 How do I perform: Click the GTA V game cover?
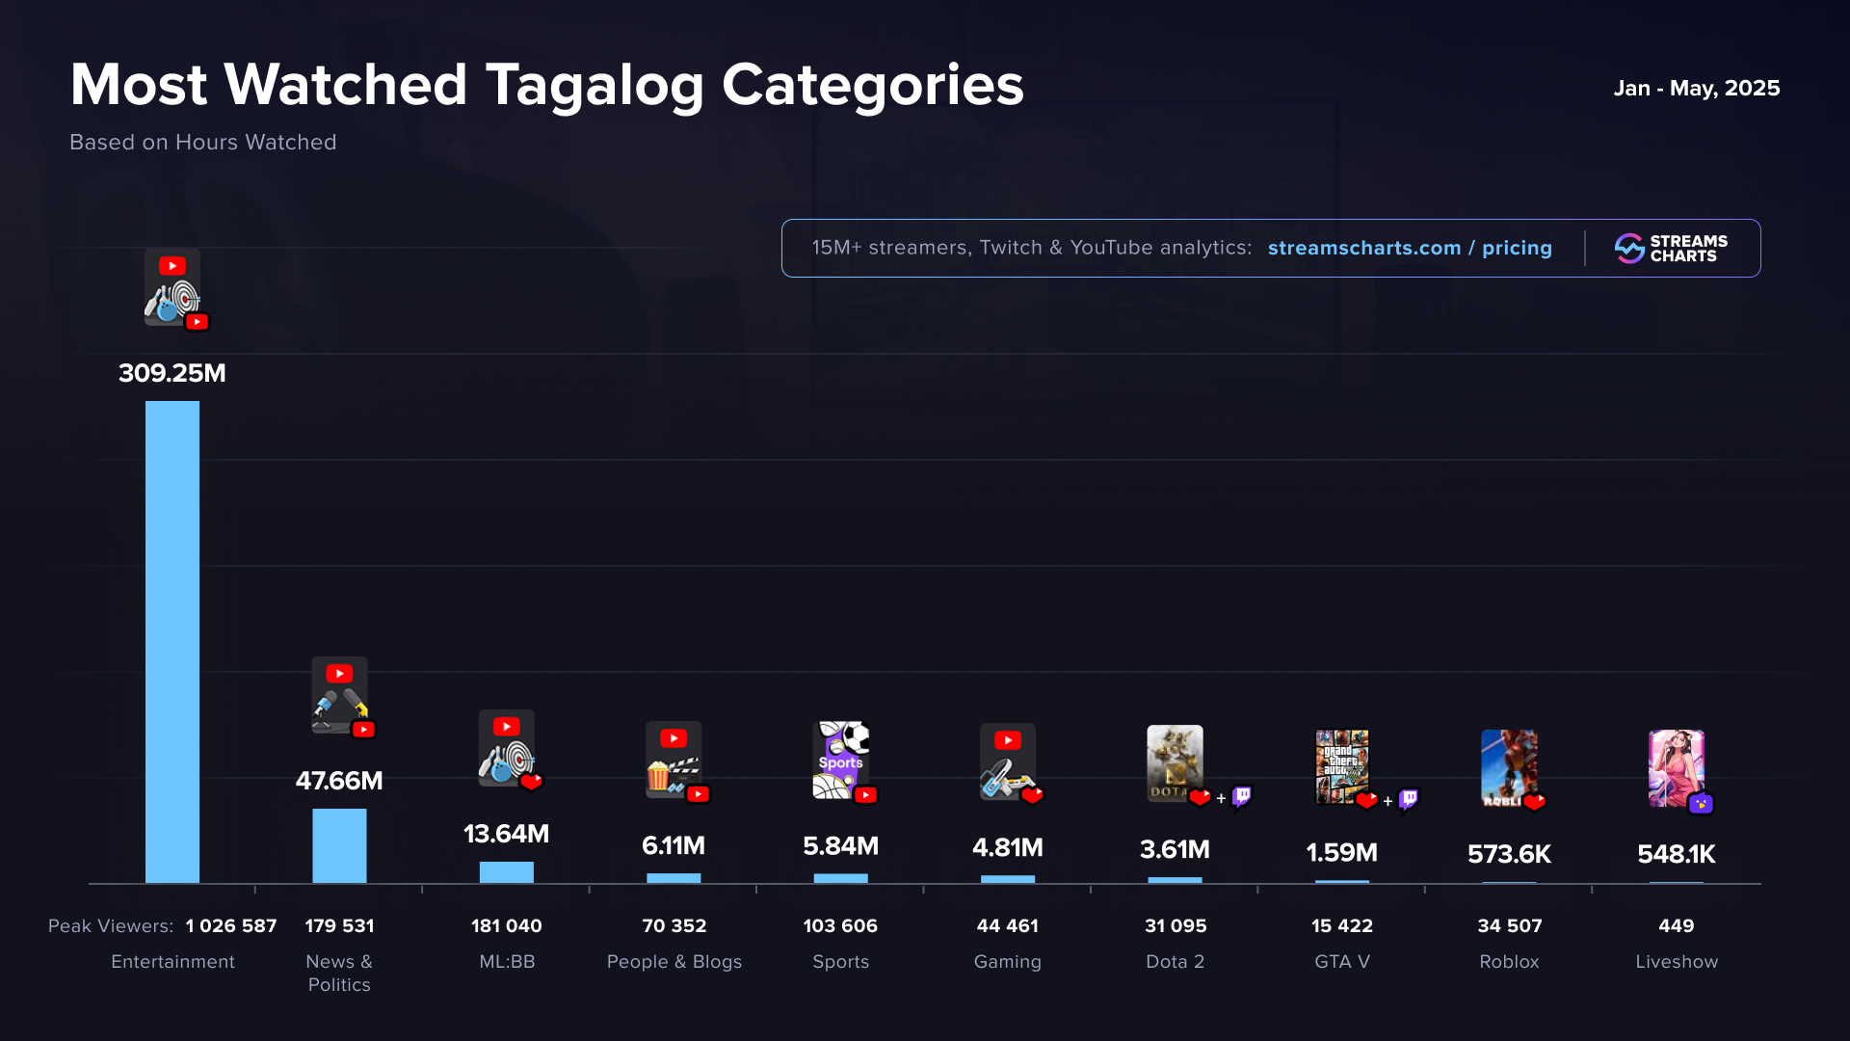point(1341,766)
